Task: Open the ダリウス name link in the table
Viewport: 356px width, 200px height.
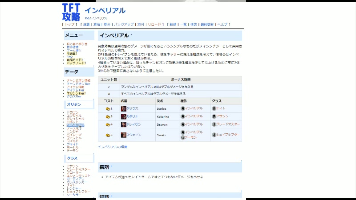Action: tap(132, 108)
